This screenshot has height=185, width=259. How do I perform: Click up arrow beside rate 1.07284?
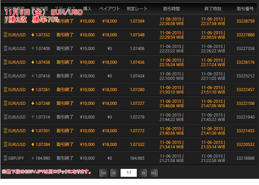click(x=33, y=144)
